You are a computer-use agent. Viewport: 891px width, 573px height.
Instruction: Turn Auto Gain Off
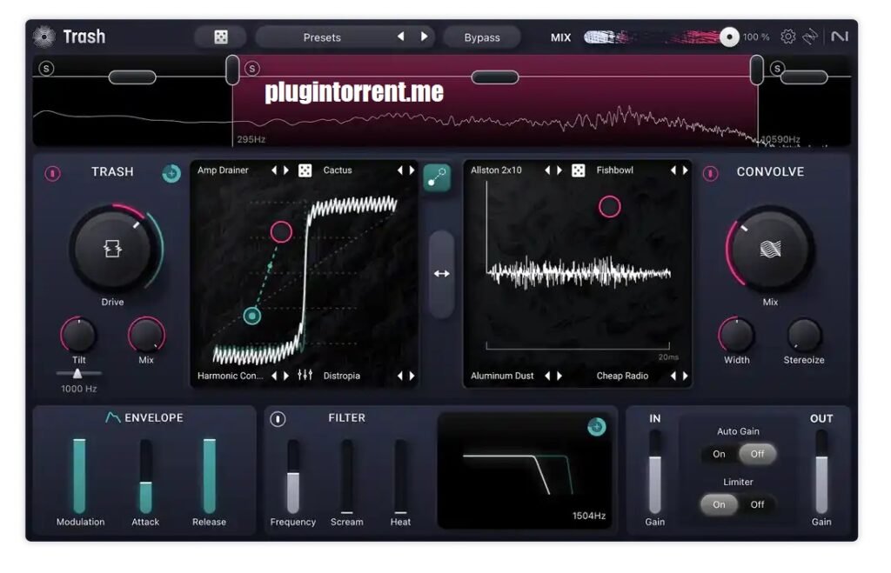(x=757, y=454)
